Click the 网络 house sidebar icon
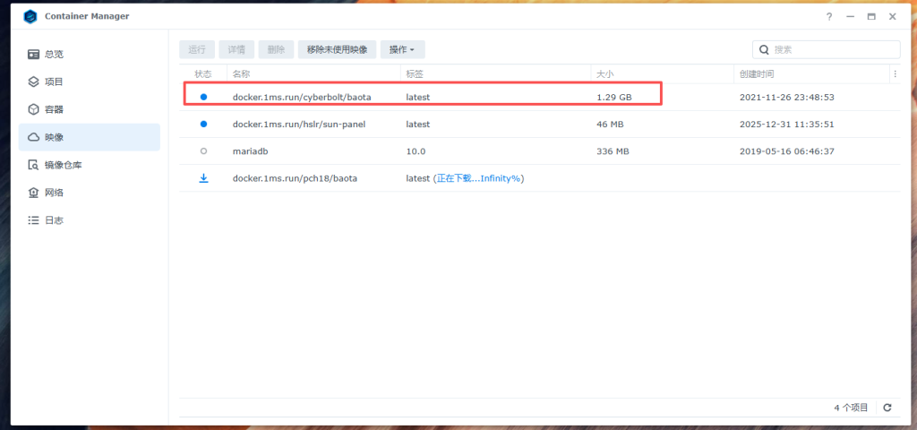917x430 pixels. 33,193
